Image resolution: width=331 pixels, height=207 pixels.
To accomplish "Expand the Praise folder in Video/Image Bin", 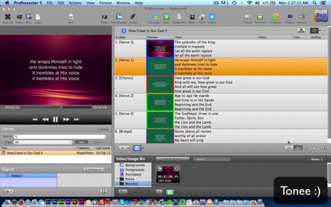I will pyautogui.click(x=118, y=179).
